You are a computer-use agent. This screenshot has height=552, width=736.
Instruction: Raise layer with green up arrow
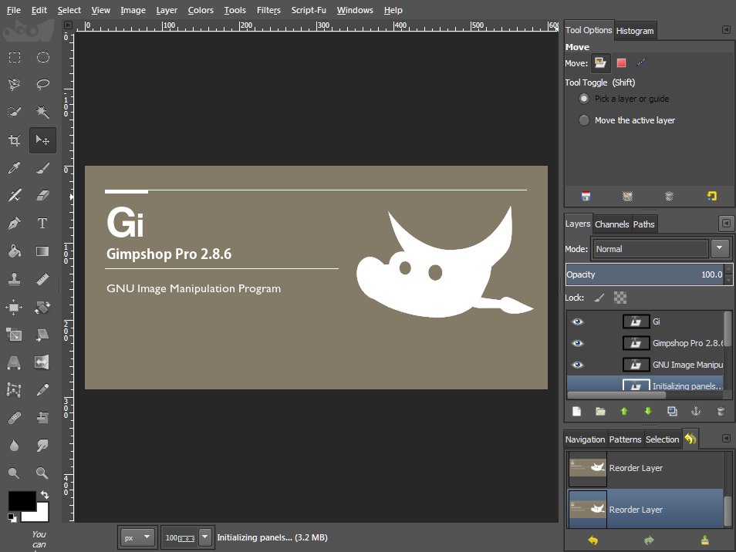click(x=624, y=412)
